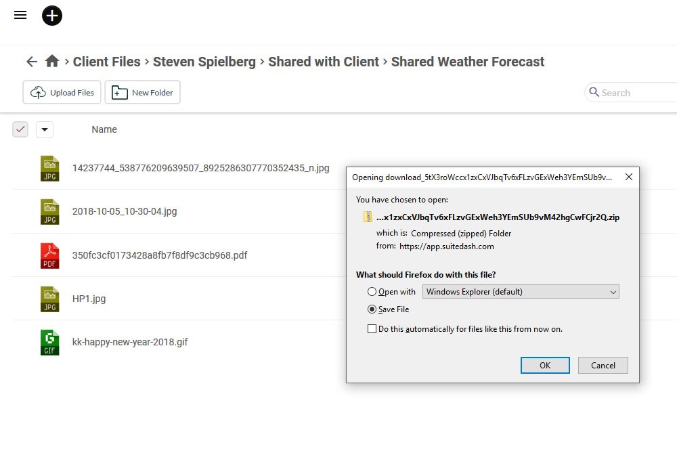Image resolution: width=677 pixels, height=474 pixels.
Task: Click the PDF icon for 350fc3cf0173428a8fb7f8df9c3cb968.pdf
Action: 49,255
